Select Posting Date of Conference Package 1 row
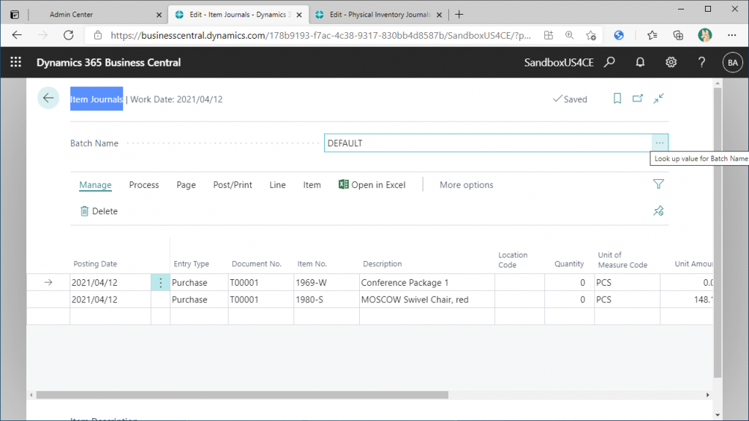The width and height of the screenshot is (749, 421). point(110,283)
